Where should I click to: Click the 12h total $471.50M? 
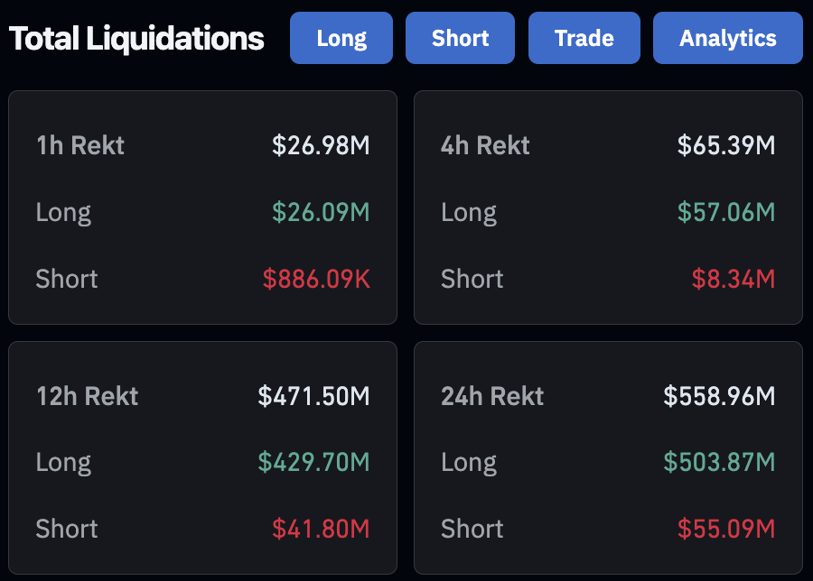(313, 396)
